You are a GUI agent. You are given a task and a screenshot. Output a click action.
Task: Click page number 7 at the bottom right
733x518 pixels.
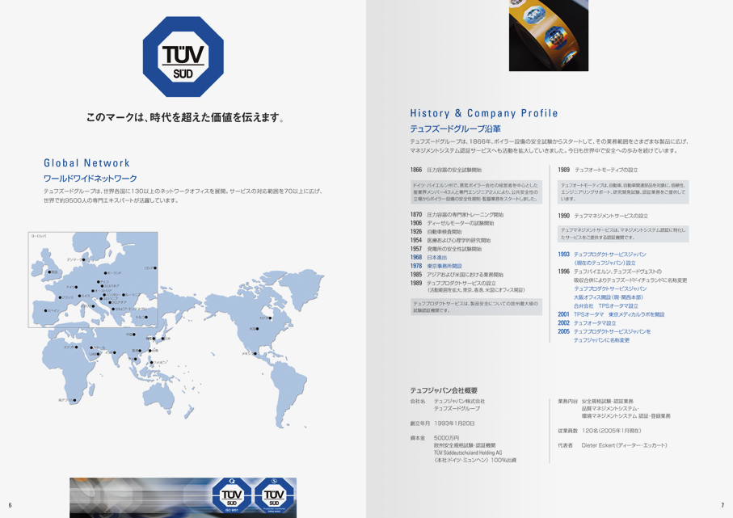click(x=722, y=505)
